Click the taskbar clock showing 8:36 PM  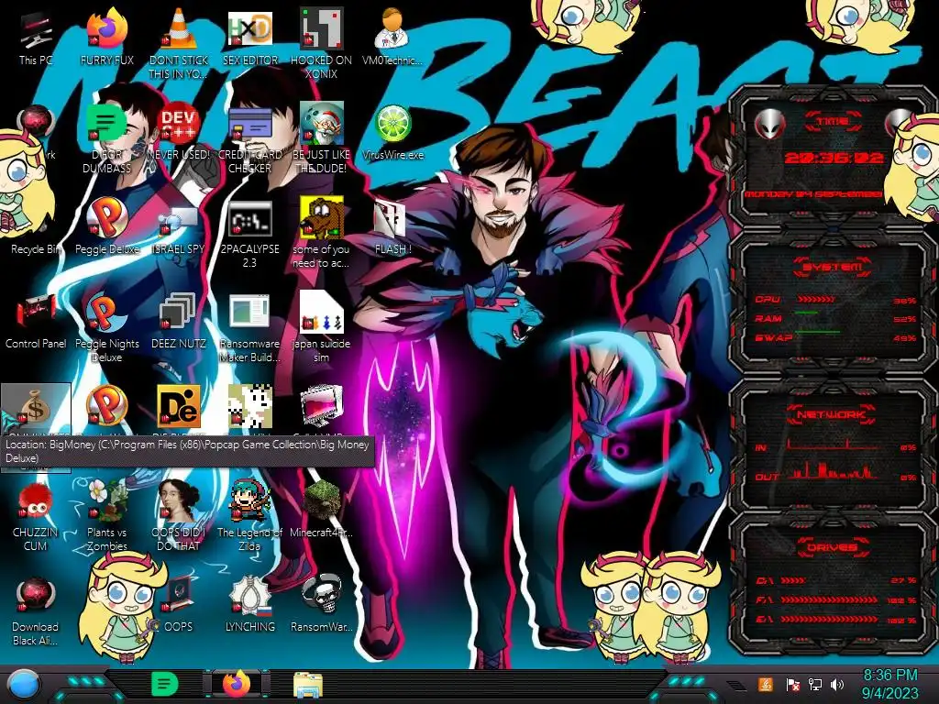click(889, 685)
